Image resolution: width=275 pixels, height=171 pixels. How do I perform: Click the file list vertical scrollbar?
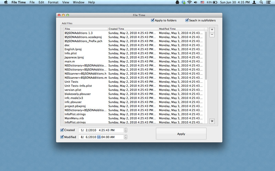tap(206, 55)
